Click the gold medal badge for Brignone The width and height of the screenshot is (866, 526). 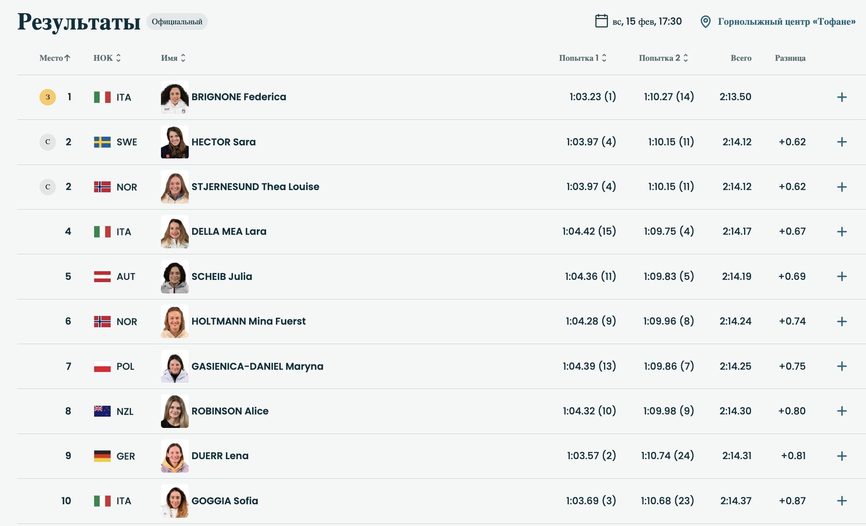(48, 97)
